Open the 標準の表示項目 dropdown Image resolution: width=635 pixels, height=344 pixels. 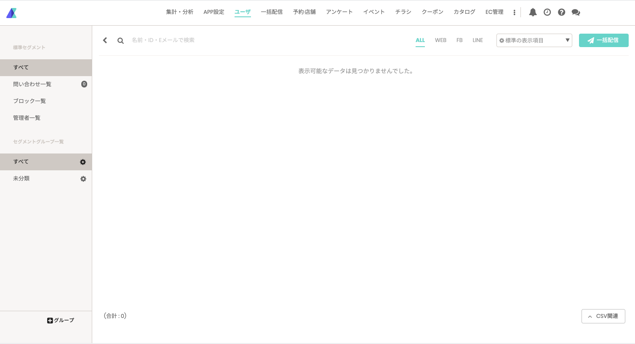534,40
